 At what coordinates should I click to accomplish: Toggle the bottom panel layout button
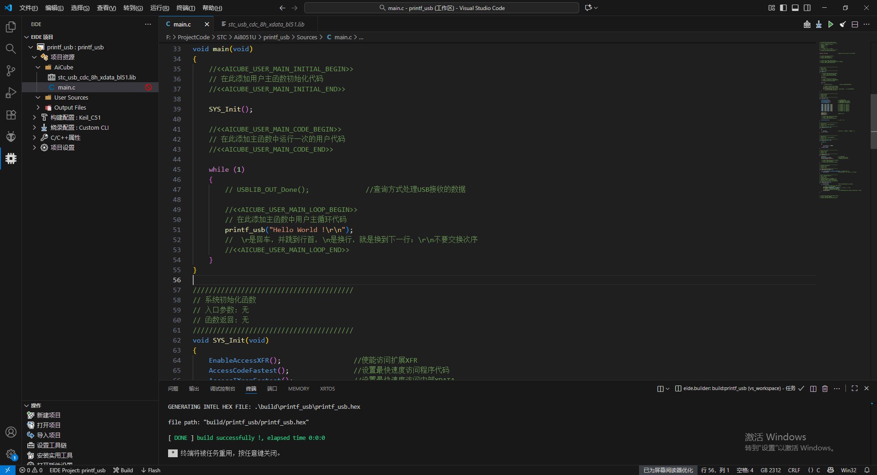pyautogui.click(x=795, y=8)
